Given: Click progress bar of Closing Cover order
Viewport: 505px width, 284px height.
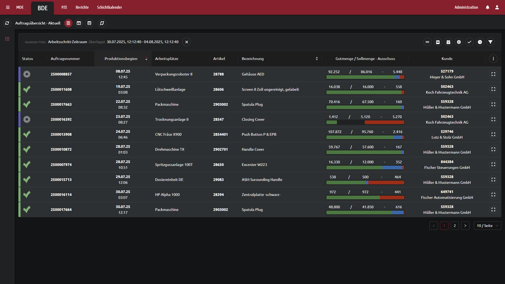Looking at the screenshot, I should (365, 122).
